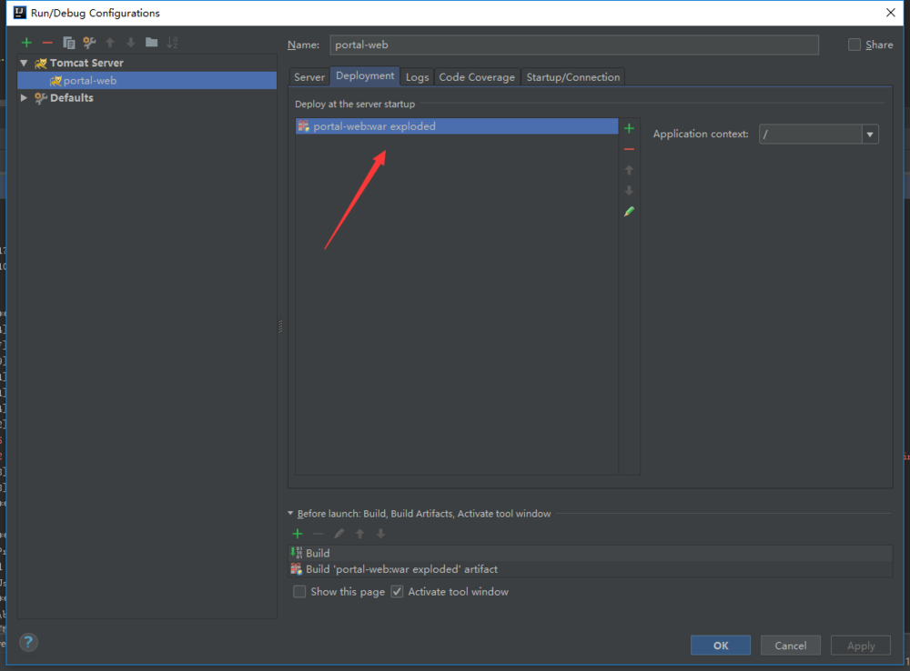Check the Show this page option
This screenshot has width=910, height=671.
coord(299,592)
